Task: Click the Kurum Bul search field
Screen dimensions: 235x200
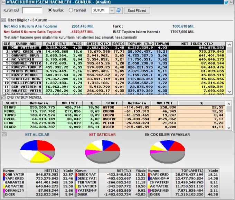Action: click(32, 10)
